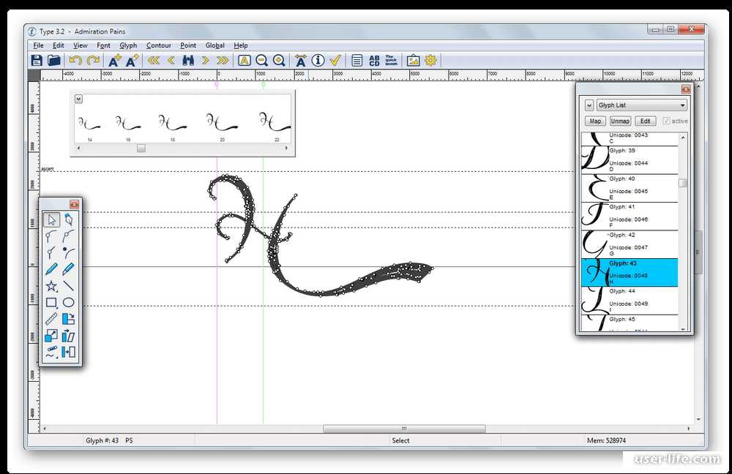Click the canvas horizontal scrollbar thumb
The image size is (732, 474).
404,428
